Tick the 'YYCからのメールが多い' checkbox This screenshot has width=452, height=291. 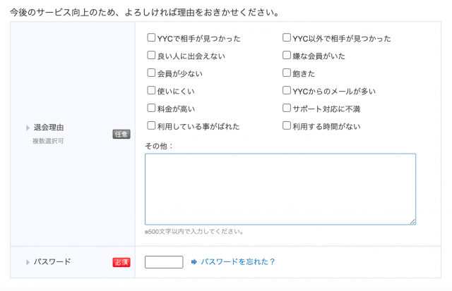pos(287,90)
